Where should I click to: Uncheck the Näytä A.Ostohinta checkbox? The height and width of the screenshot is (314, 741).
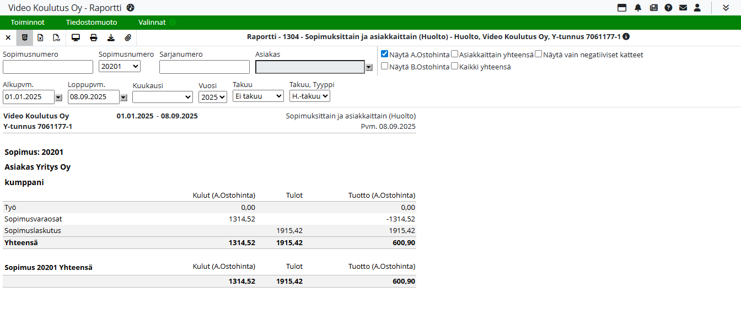point(385,54)
